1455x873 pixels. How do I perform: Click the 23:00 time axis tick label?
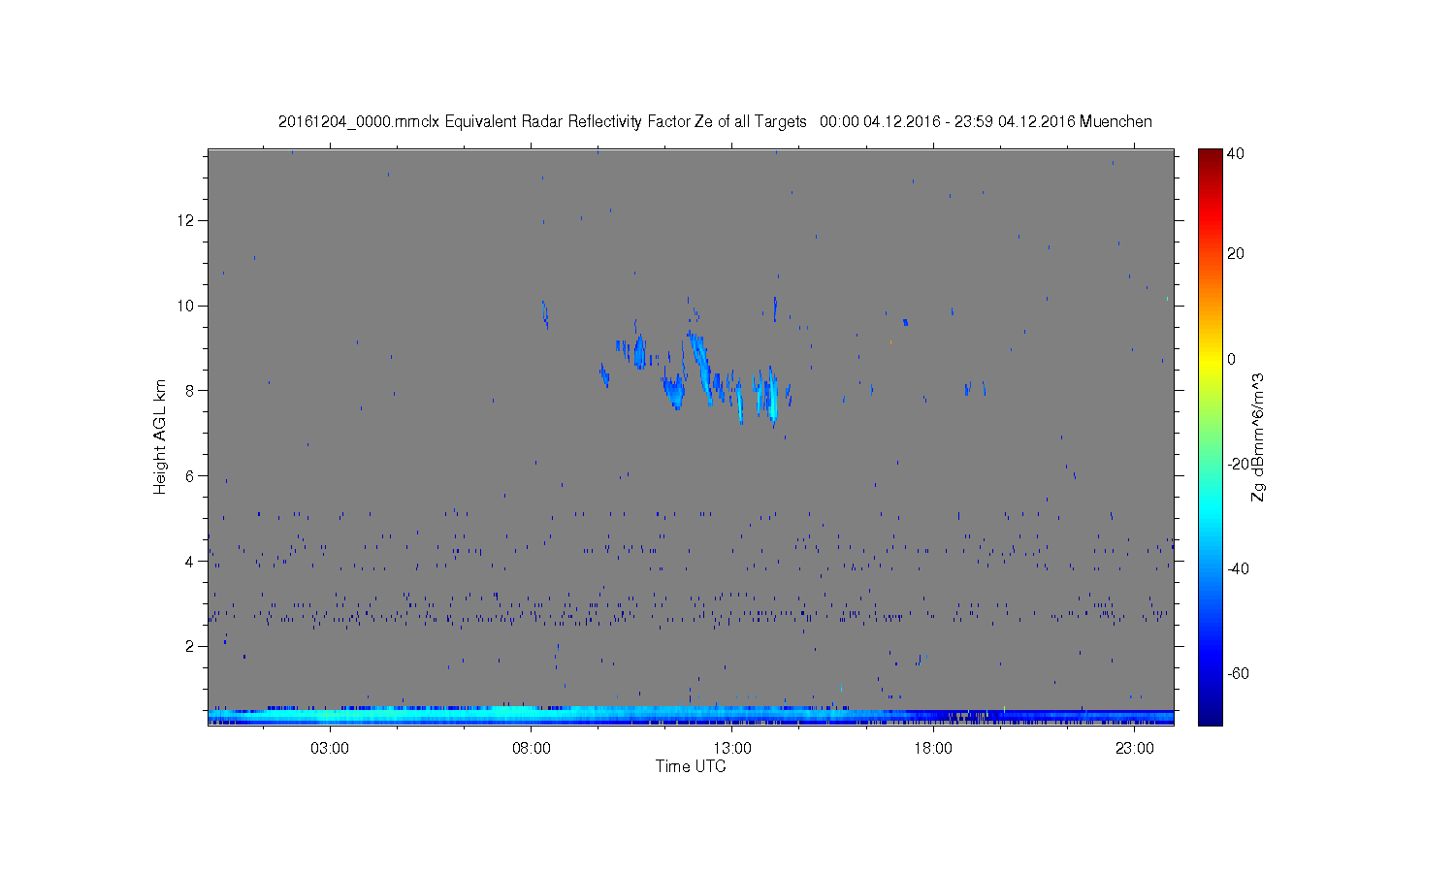point(1134,749)
